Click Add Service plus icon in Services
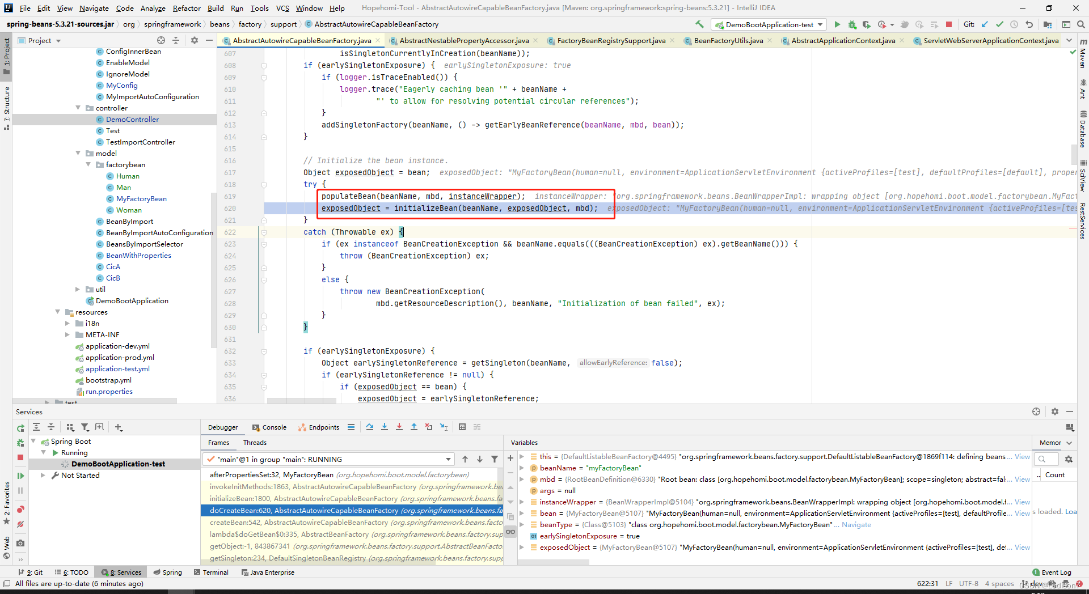The height and width of the screenshot is (594, 1089). (x=119, y=427)
